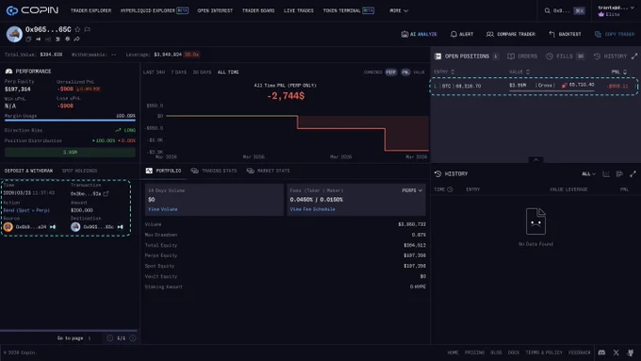This screenshot has height=361, width=641.
Task: Open the Alert bell option
Action: pos(462,34)
